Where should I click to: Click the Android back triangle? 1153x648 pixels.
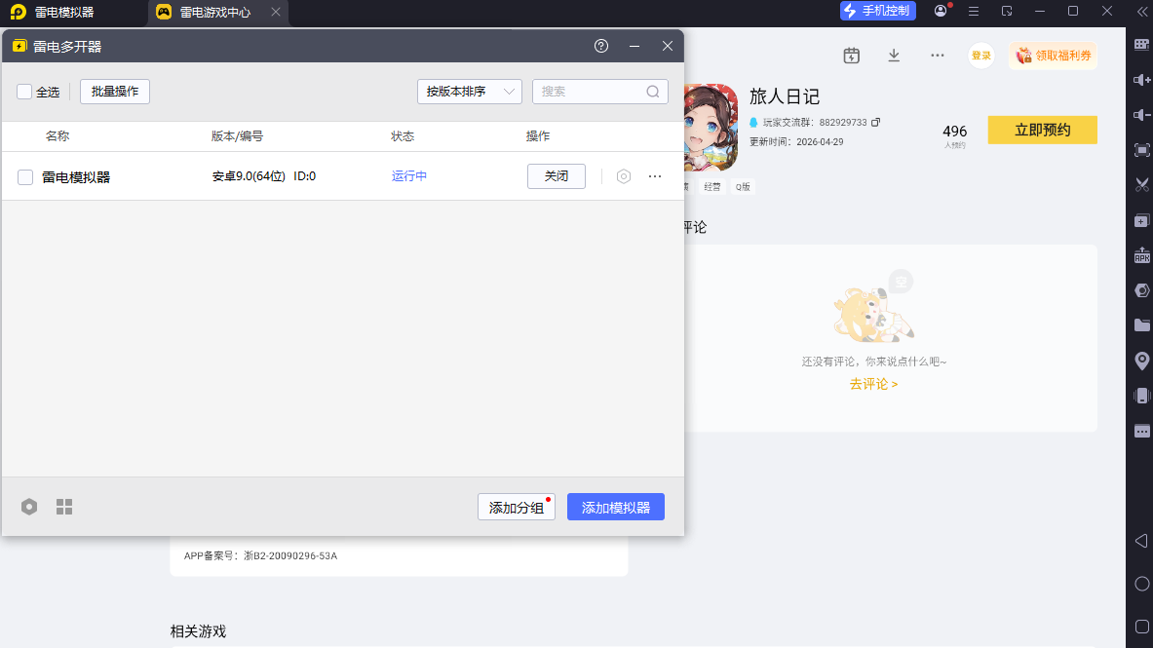[x=1141, y=541]
